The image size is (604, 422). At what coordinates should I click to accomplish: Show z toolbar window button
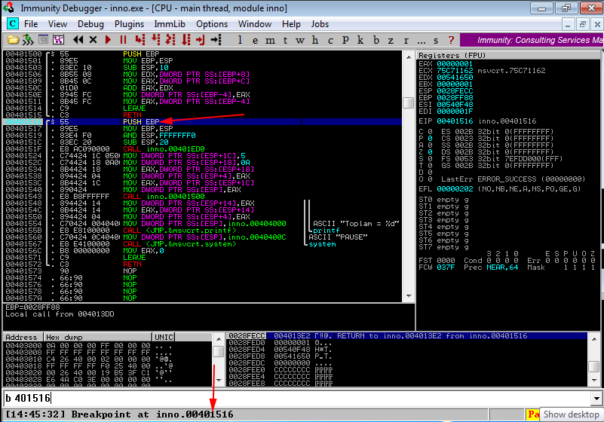(391, 41)
